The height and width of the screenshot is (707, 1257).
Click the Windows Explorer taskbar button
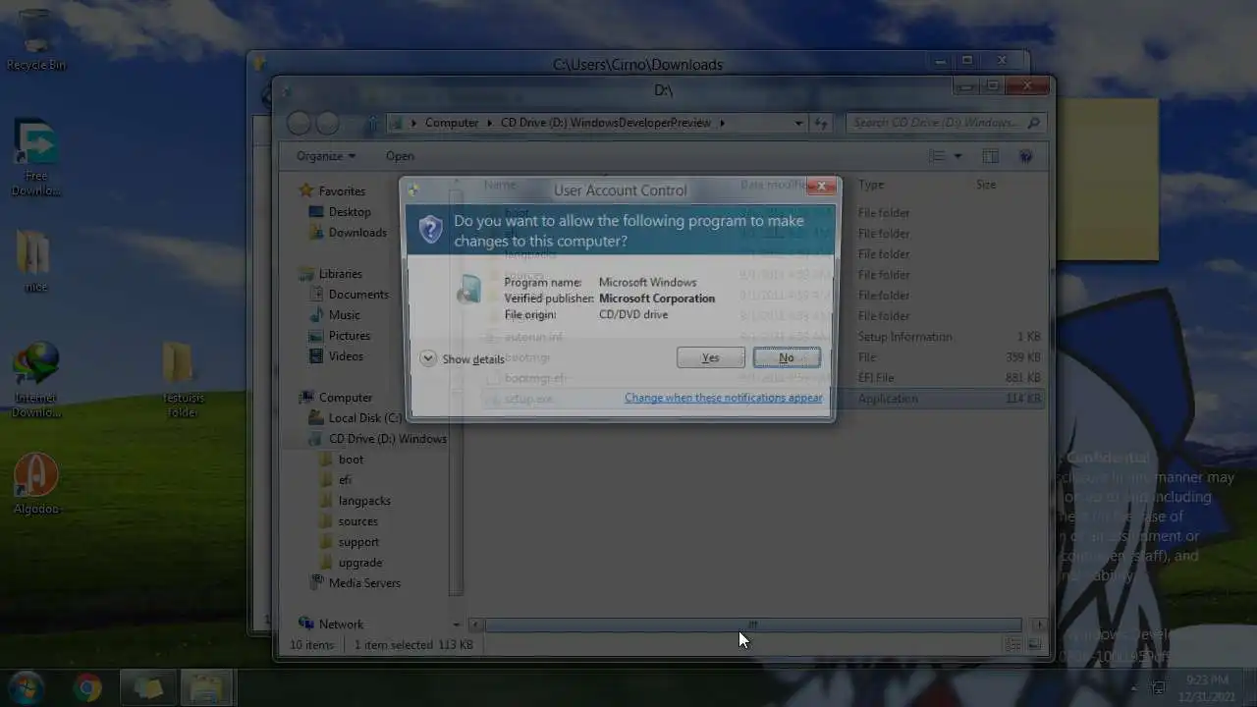pyautogui.click(x=206, y=688)
